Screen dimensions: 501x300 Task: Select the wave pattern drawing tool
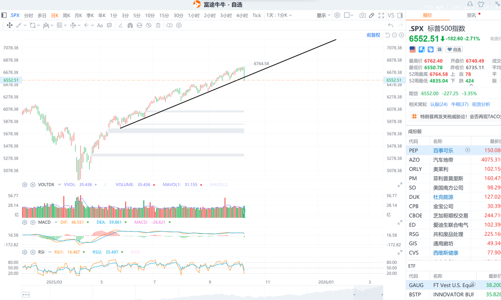click(x=46, y=25)
